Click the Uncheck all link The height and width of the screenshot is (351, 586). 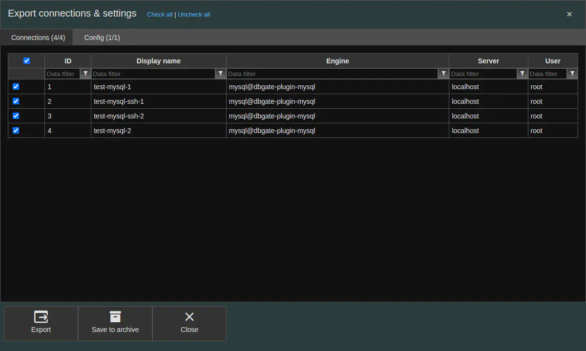click(x=194, y=15)
